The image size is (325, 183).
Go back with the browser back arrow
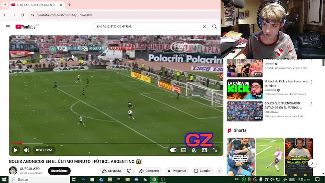pyautogui.click(x=5, y=15)
